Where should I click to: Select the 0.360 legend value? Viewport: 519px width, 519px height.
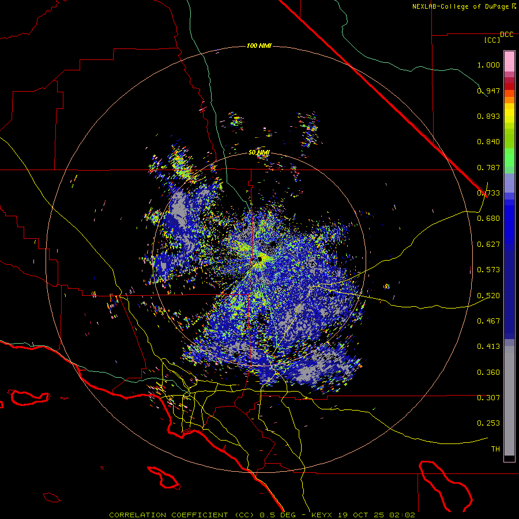(488, 373)
